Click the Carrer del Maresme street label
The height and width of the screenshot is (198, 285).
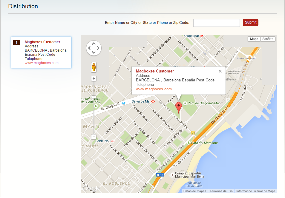tap(188, 51)
